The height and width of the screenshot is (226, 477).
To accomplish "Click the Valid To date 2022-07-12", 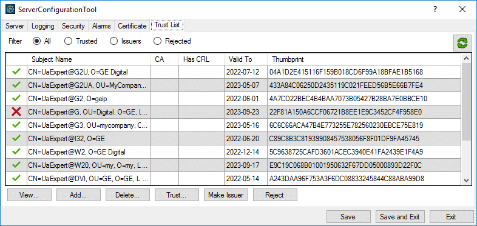I will coord(243,72).
